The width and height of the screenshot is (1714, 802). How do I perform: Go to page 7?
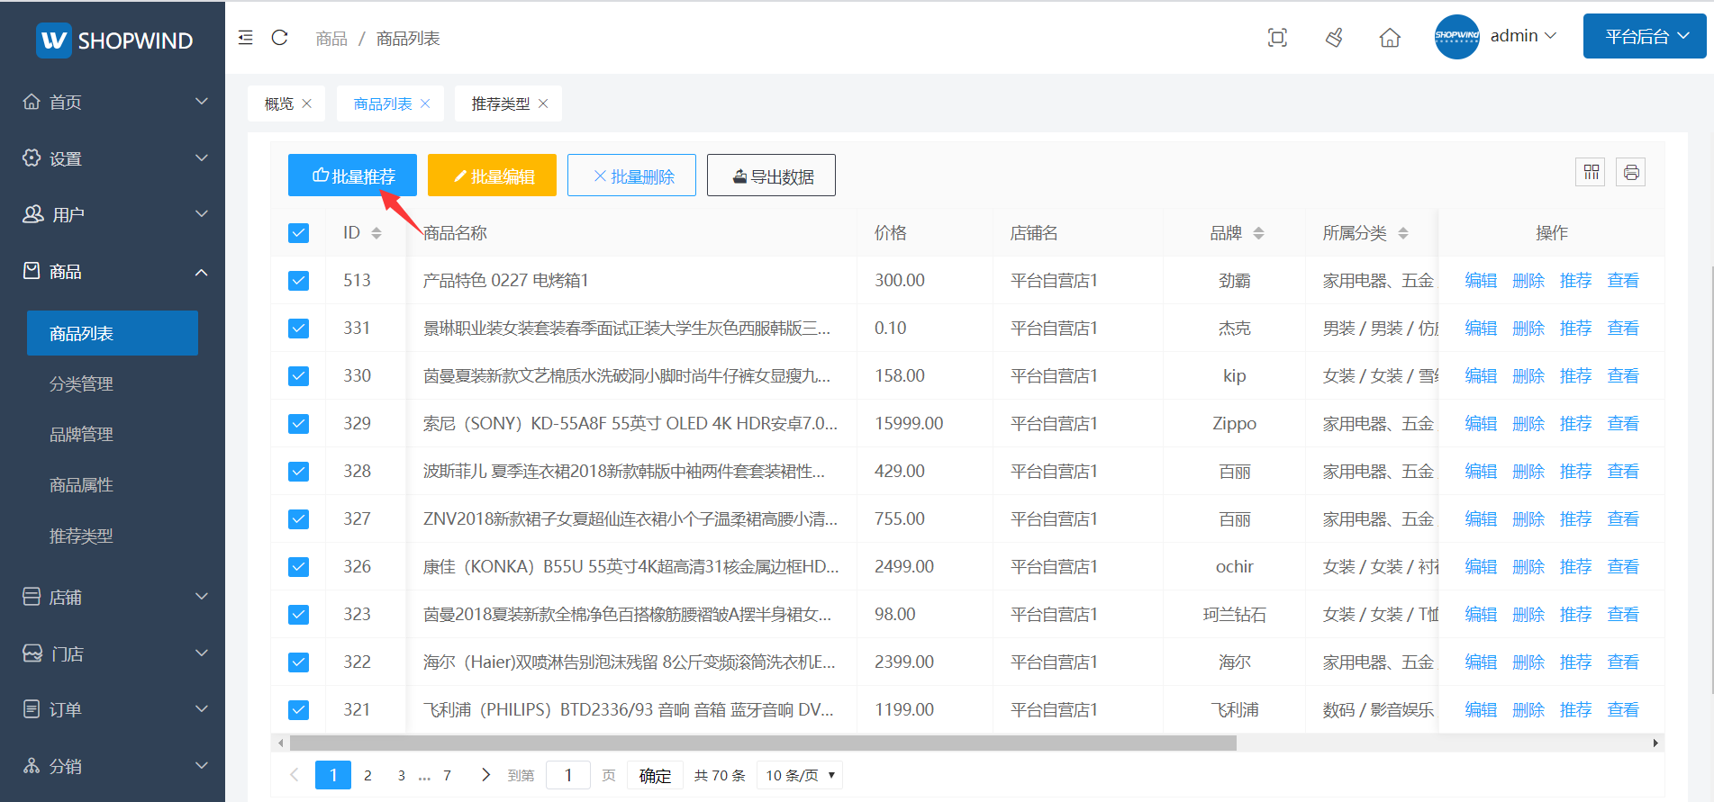click(x=447, y=775)
